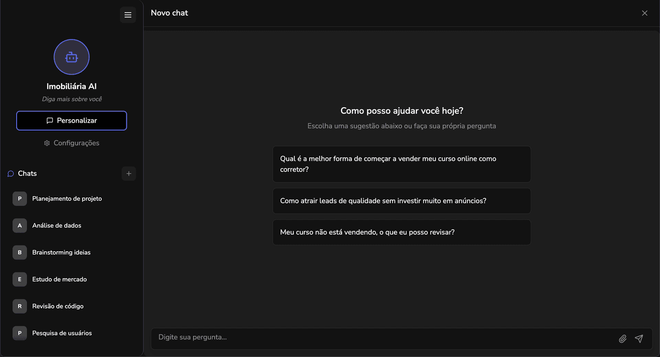The width and height of the screenshot is (660, 357).
Task: Close the Novo chat panel with the X
Action: [x=645, y=13]
